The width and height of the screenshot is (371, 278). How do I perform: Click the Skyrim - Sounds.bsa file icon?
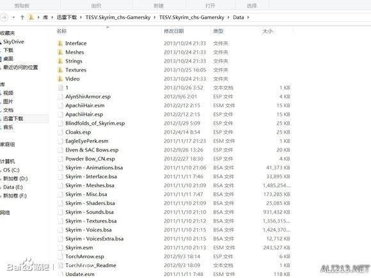(x=61, y=212)
